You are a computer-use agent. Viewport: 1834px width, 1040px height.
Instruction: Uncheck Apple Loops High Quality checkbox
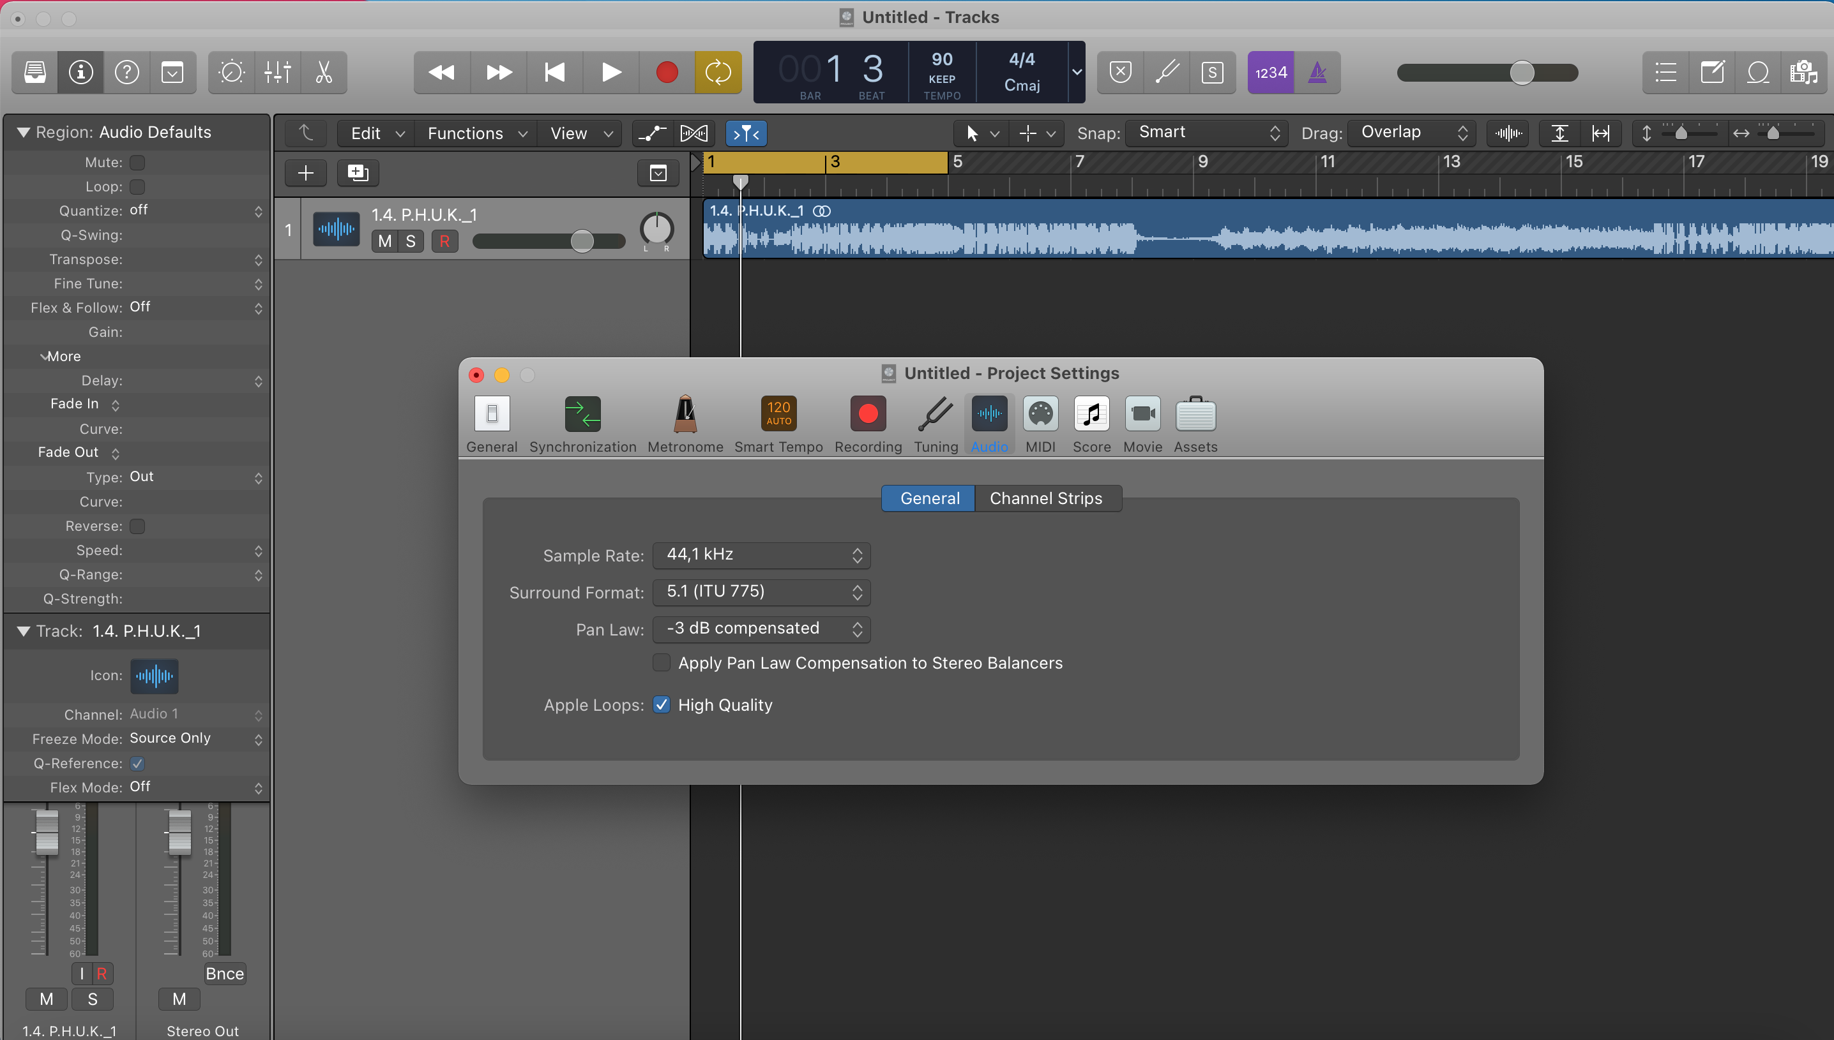(661, 705)
